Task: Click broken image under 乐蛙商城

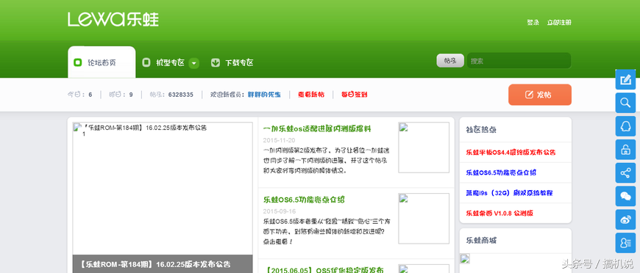Action: (465, 258)
